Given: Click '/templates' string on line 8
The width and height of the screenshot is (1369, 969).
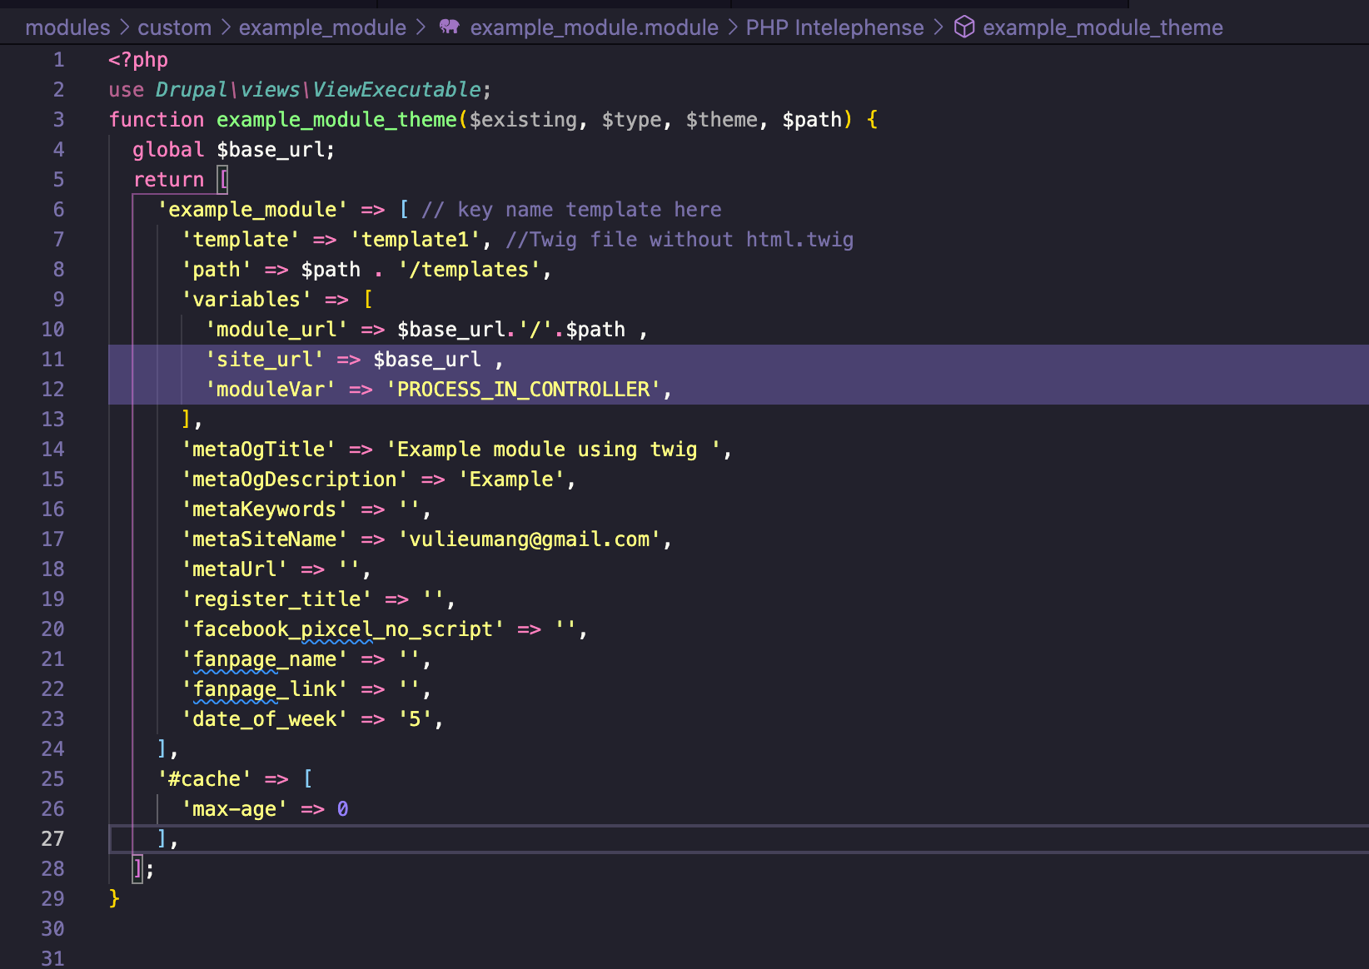Looking at the screenshot, I should (469, 270).
